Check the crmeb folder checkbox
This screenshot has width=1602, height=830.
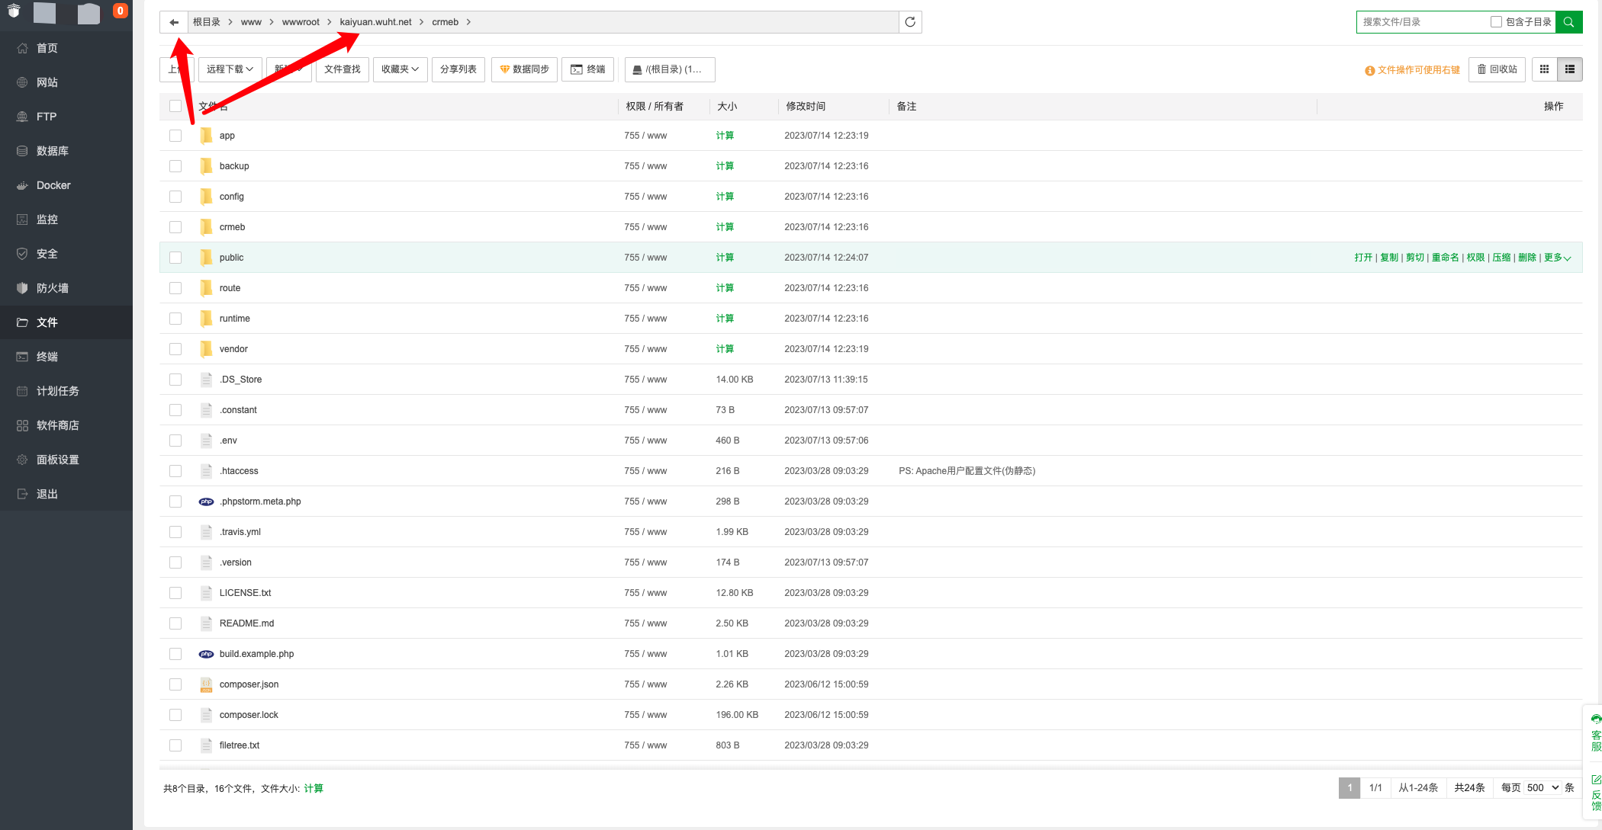[x=175, y=227]
